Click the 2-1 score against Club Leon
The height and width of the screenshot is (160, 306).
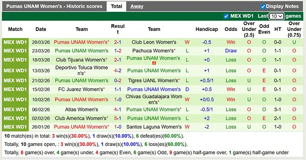coord(118,42)
